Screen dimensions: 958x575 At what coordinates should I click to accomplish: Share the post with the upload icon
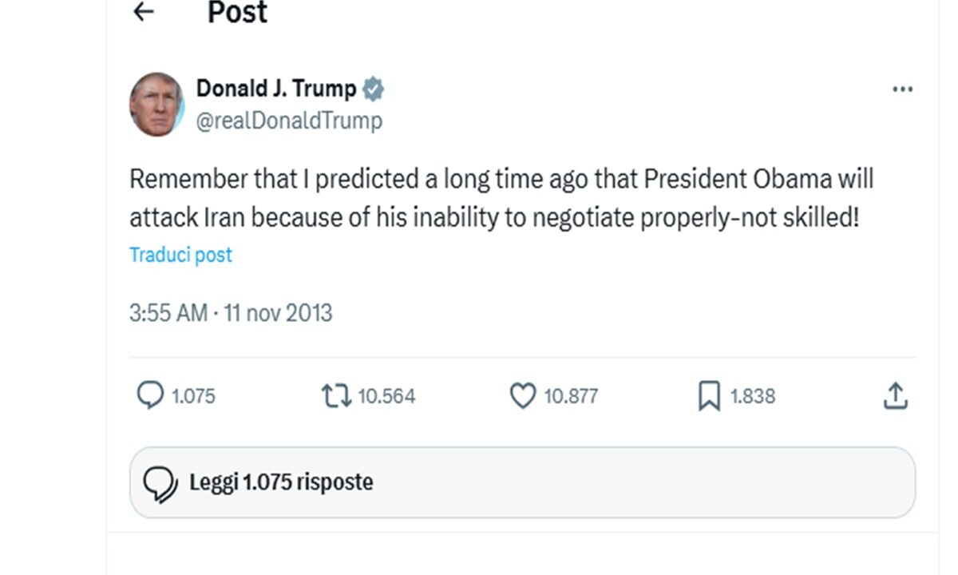click(896, 395)
